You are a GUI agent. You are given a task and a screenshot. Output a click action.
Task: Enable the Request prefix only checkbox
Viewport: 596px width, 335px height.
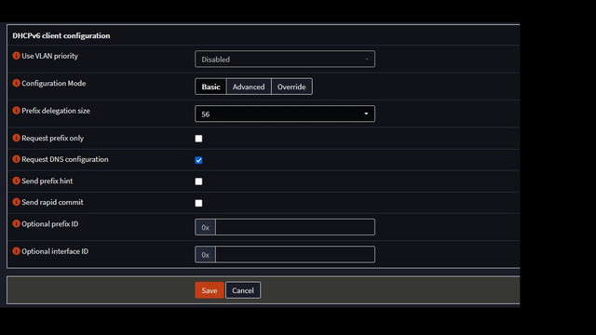click(x=198, y=139)
